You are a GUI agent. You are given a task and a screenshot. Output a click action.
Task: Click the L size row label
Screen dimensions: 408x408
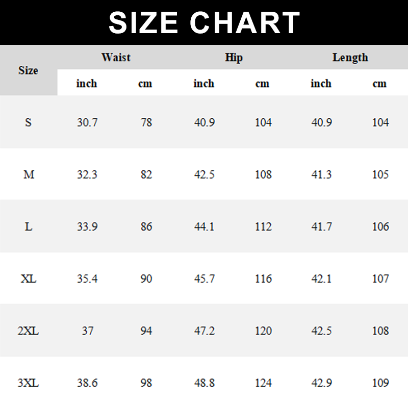pyautogui.click(x=29, y=226)
